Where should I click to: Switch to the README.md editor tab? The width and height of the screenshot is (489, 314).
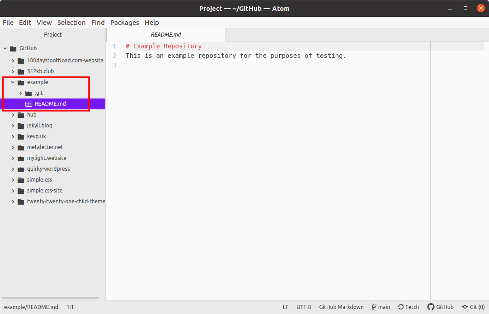point(165,34)
